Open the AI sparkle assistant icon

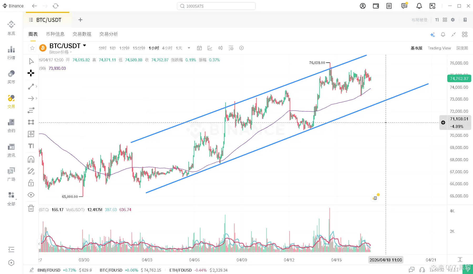(433, 34)
